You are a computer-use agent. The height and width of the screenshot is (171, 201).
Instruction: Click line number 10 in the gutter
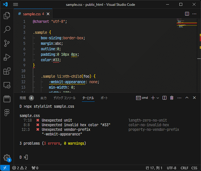(x=23, y=71)
